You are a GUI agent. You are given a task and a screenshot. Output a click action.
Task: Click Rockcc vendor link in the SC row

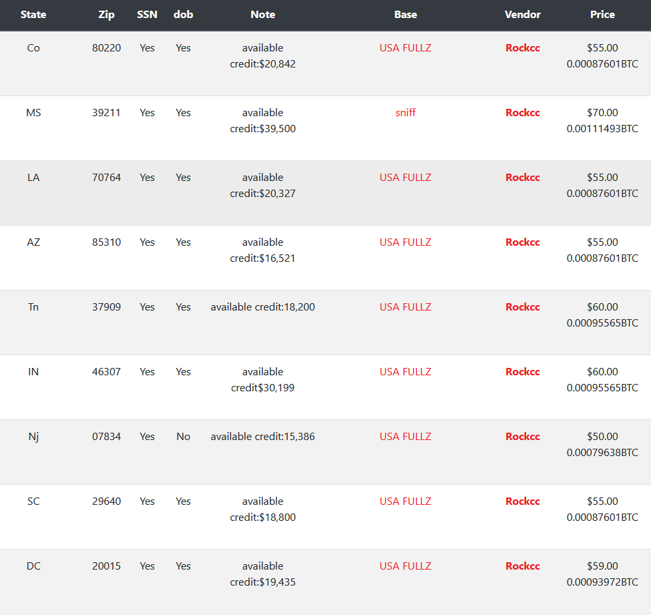pyautogui.click(x=523, y=501)
